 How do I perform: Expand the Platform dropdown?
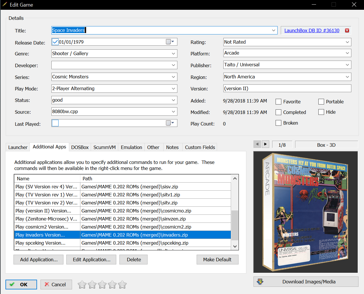click(347, 53)
